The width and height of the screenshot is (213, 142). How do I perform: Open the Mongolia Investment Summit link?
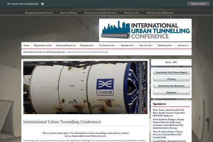39,13
